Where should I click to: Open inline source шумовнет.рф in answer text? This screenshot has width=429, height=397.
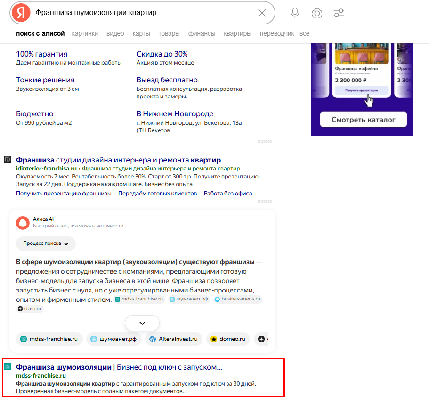click(x=189, y=299)
